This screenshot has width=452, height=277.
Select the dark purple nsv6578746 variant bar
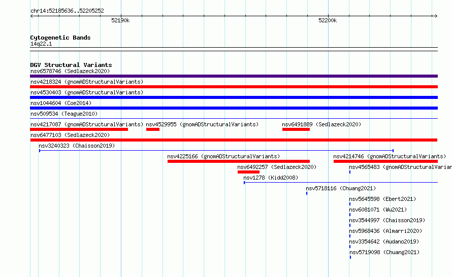(x=234, y=76)
